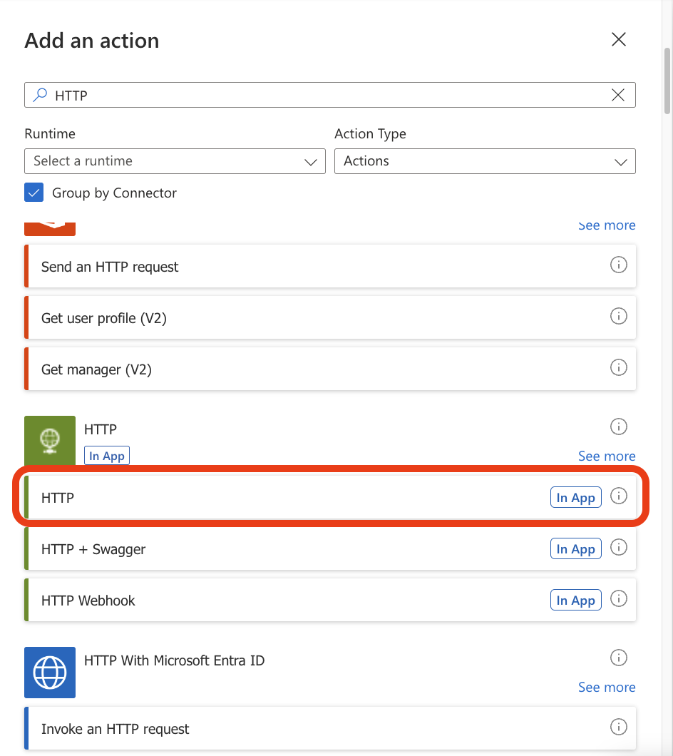673x756 pixels.
Task: Uncheck the Group by Connector checkbox
Action: [34, 193]
